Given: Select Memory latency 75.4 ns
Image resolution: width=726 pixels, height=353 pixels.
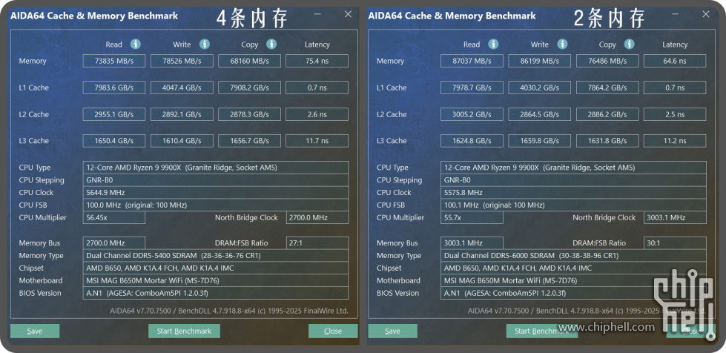Looking at the screenshot, I should click(x=317, y=61).
